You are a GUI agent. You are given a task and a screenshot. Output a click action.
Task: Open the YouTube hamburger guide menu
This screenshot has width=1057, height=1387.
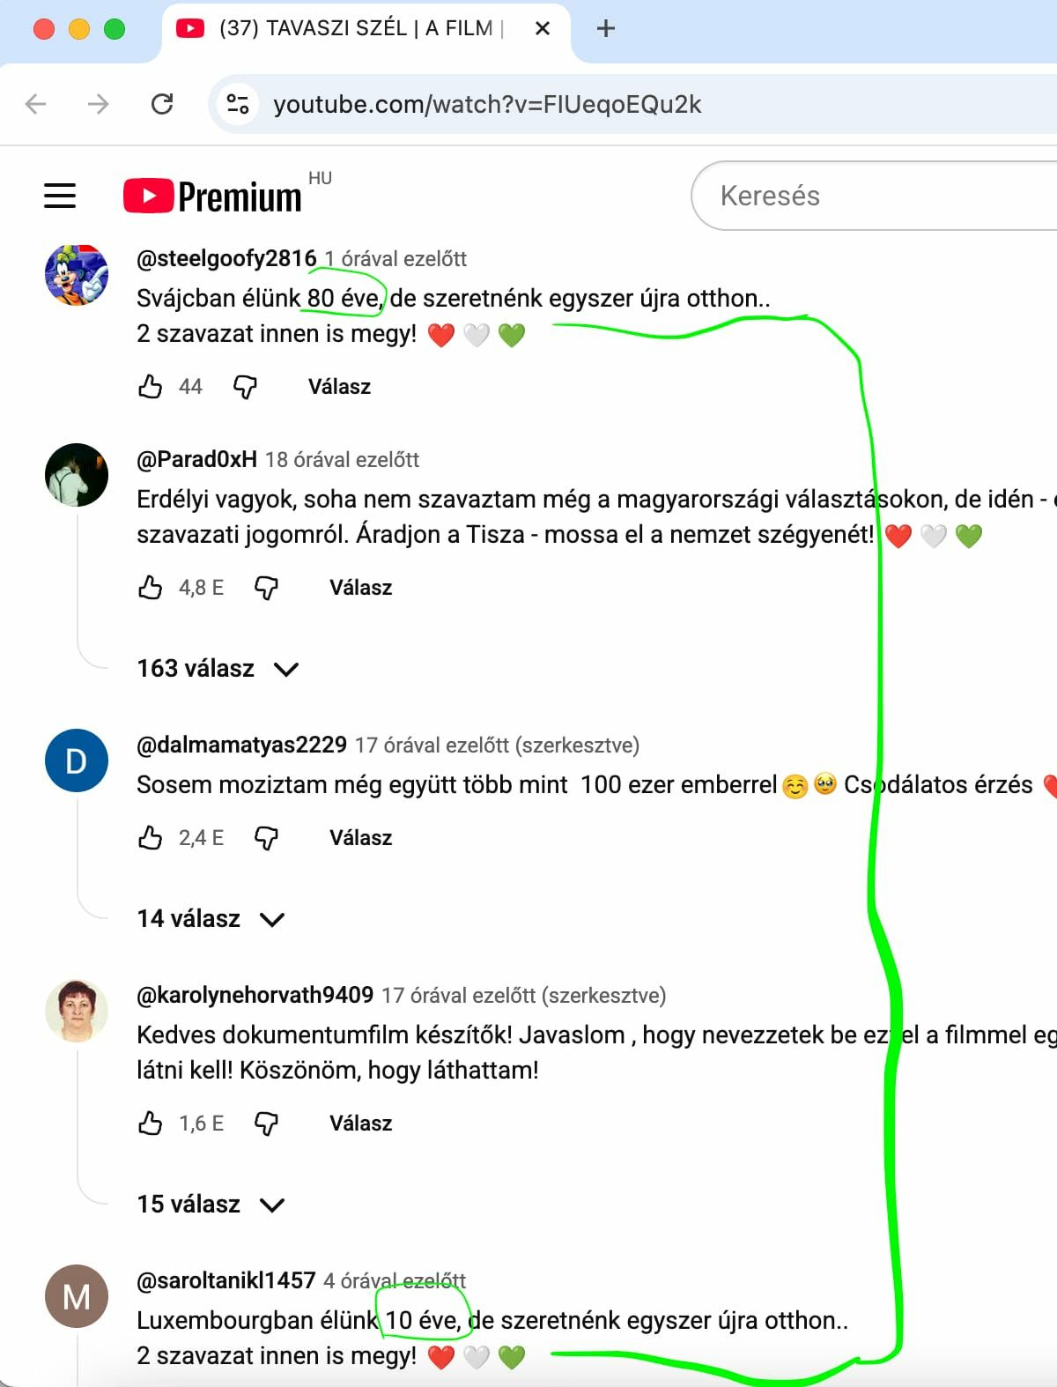tap(60, 196)
